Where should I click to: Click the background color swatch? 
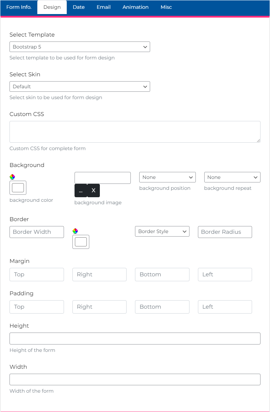(18, 188)
